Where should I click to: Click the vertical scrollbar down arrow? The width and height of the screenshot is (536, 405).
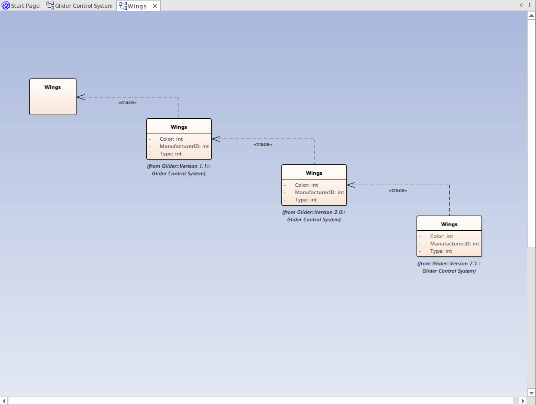(531, 393)
